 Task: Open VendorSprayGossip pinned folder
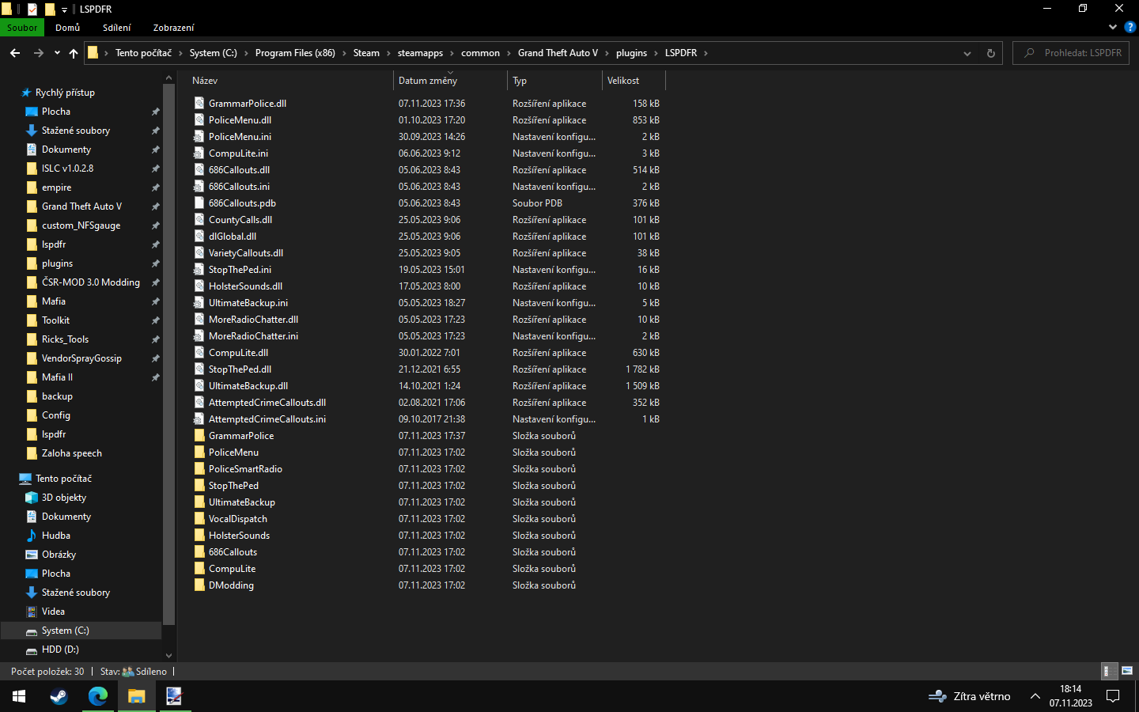(81, 358)
